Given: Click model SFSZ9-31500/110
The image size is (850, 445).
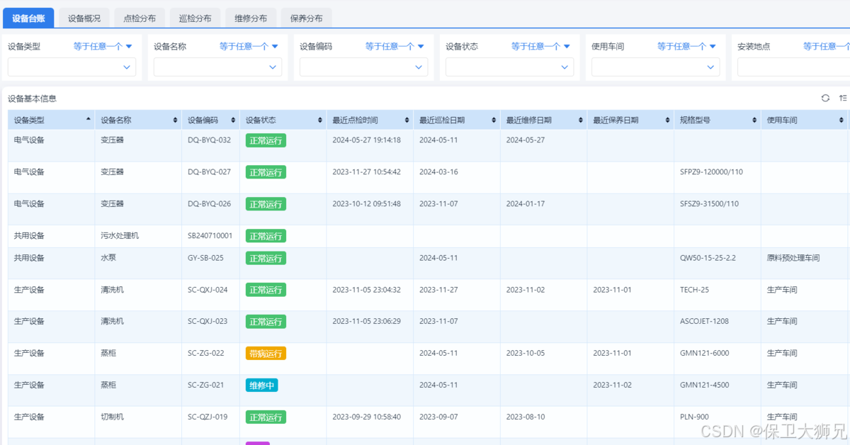Looking at the screenshot, I should [x=709, y=204].
